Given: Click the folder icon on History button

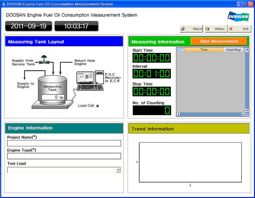Looking at the screenshot, I should coord(208,29).
